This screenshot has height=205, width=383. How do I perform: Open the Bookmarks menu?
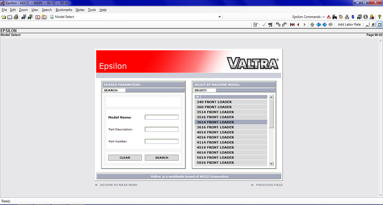[64, 10]
